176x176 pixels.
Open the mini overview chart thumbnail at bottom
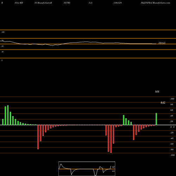tap(87, 169)
